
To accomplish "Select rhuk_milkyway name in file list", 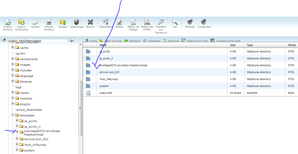I will tap(109, 79).
